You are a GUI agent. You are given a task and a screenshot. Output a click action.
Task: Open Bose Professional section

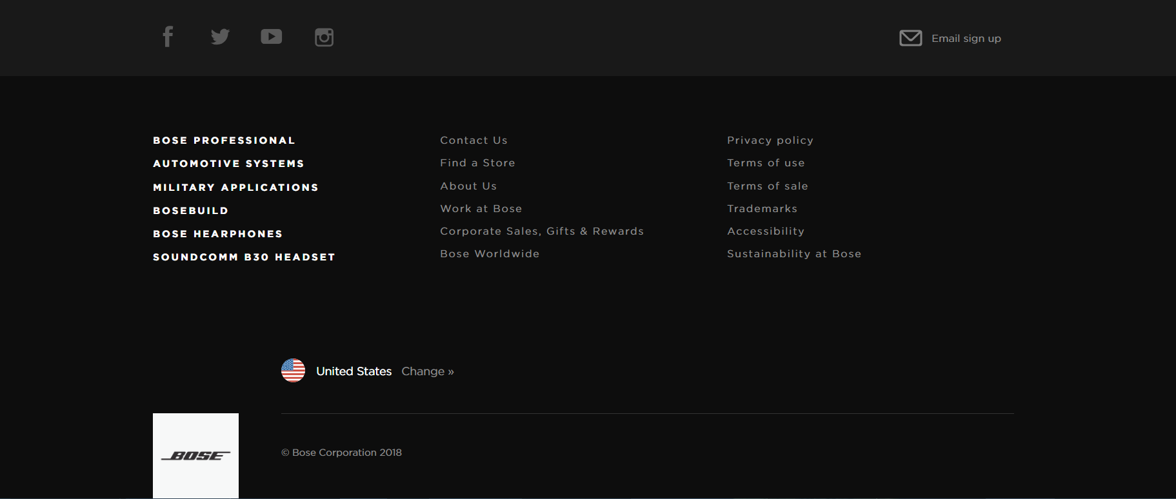[x=224, y=141]
